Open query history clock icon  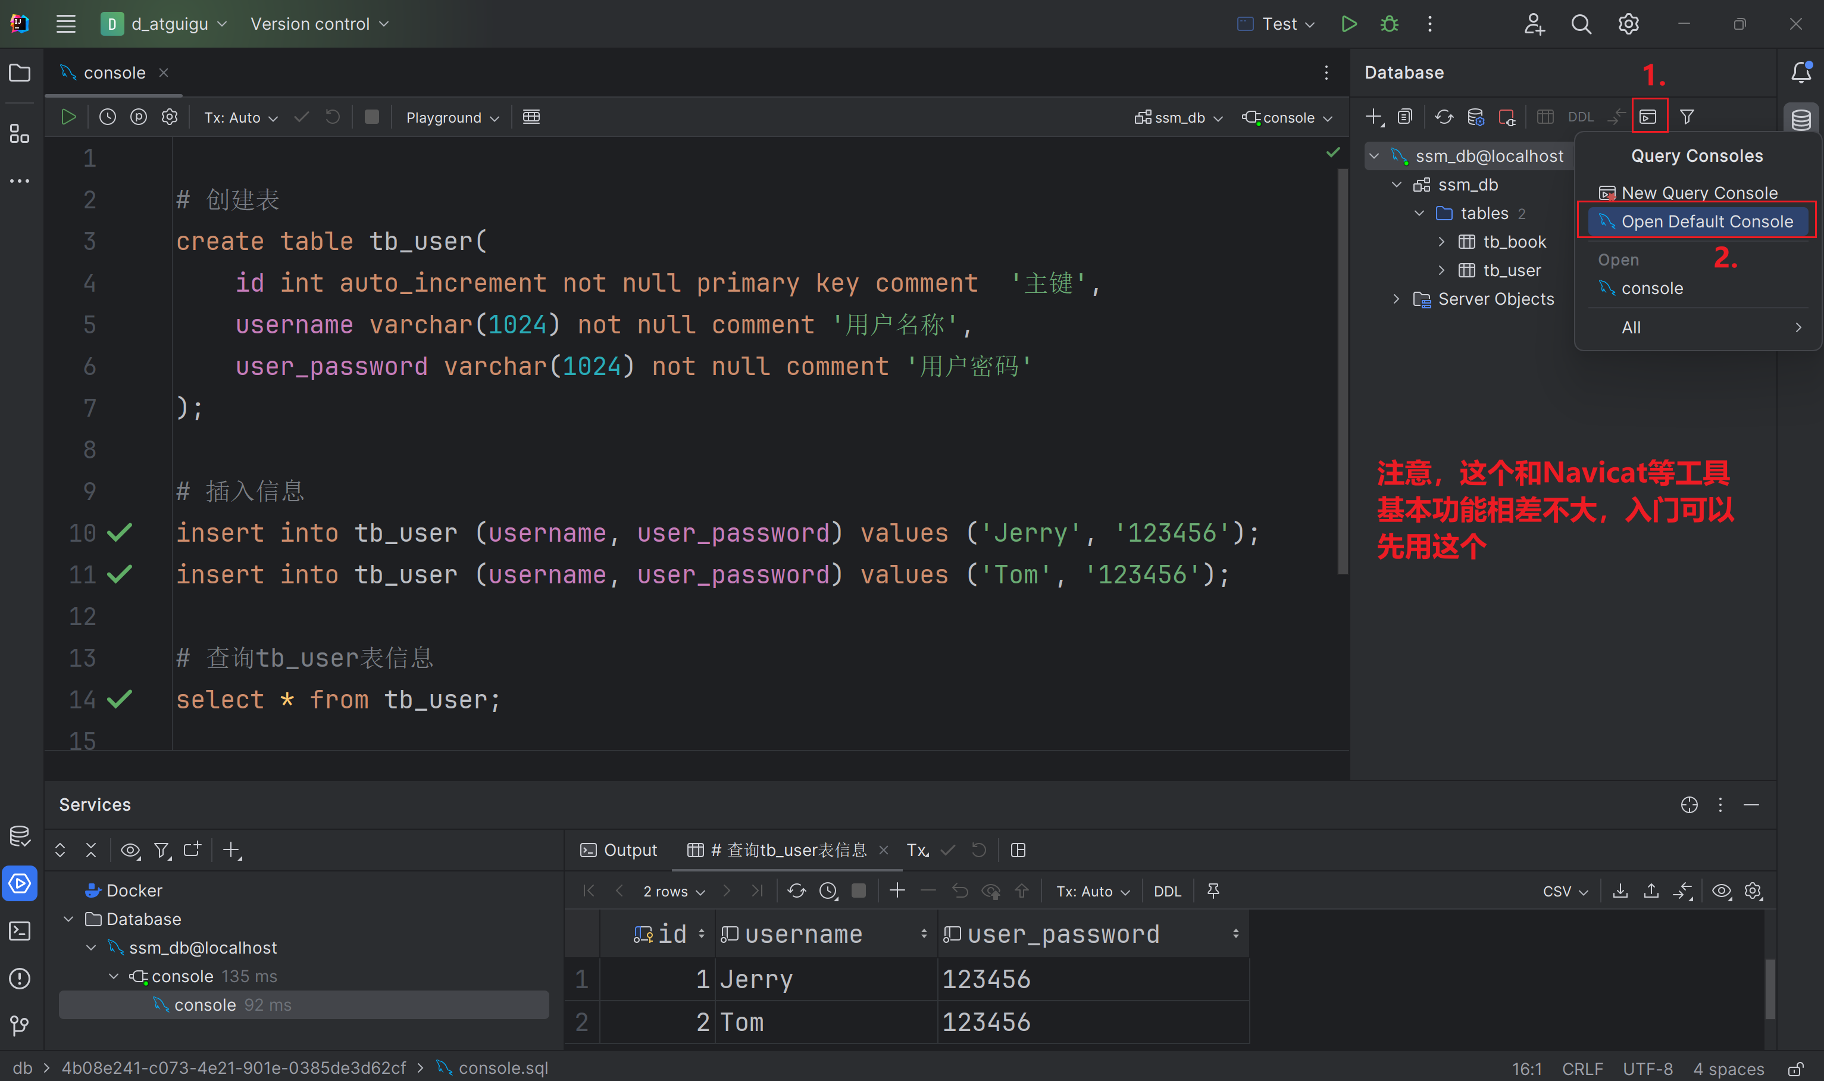pyautogui.click(x=108, y=117)
